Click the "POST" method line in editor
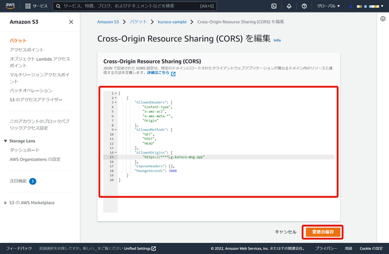The width and height of the screenshot is (389, 254). 149,139
